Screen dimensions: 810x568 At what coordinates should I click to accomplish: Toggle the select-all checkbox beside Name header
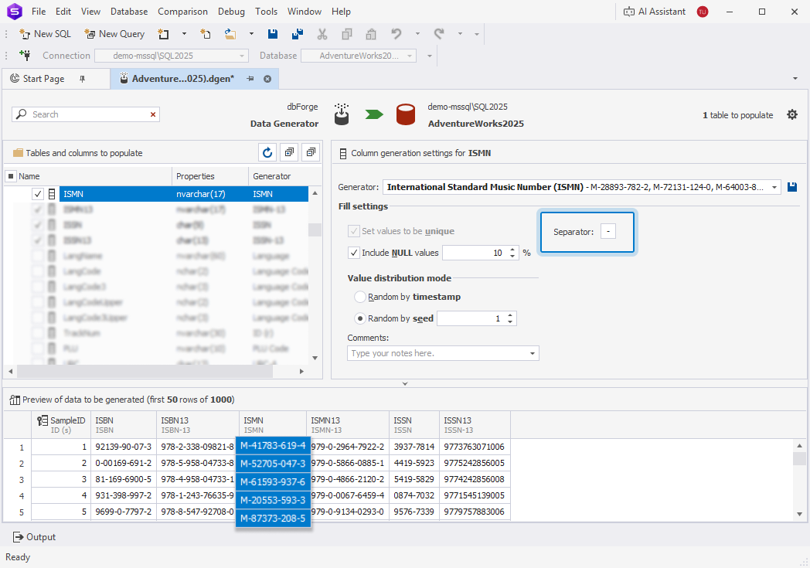pyautogui.click(x=11, y=177)
